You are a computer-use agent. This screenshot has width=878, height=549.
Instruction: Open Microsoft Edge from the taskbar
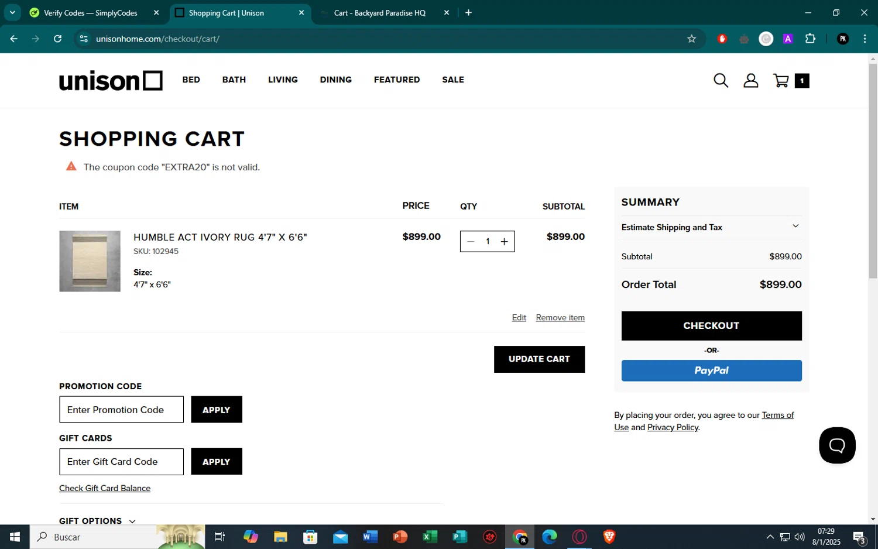coord(550,537)
